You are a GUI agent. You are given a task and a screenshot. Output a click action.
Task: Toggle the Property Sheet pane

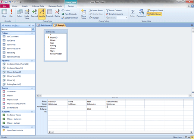coord(155,10)
